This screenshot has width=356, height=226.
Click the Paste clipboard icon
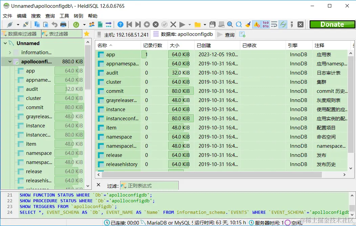pos(46,24)
